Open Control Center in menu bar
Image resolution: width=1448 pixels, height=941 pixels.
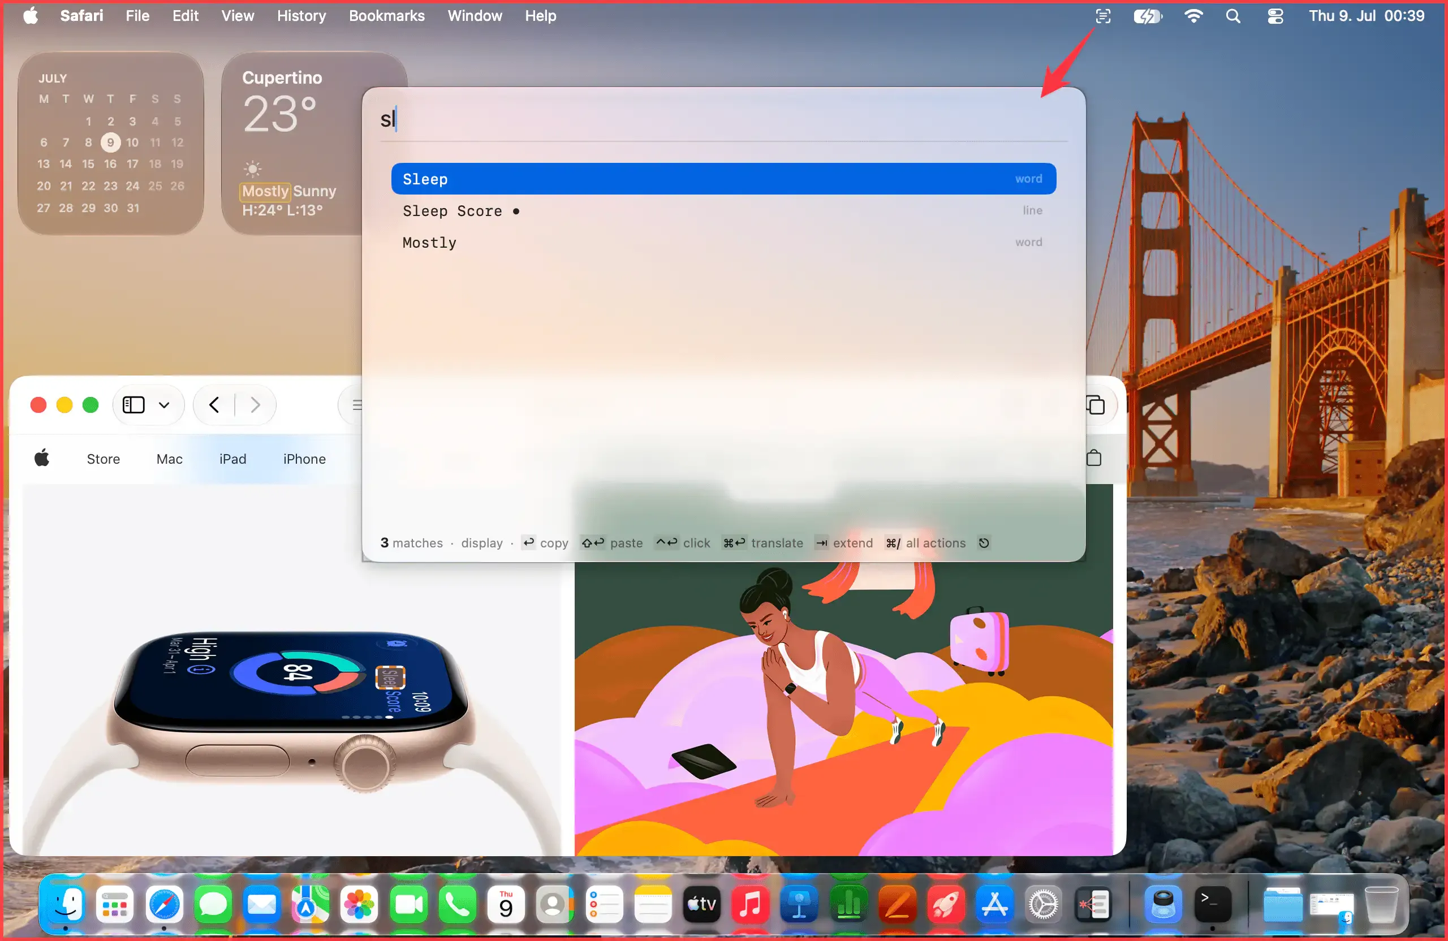pos(1275,16)
